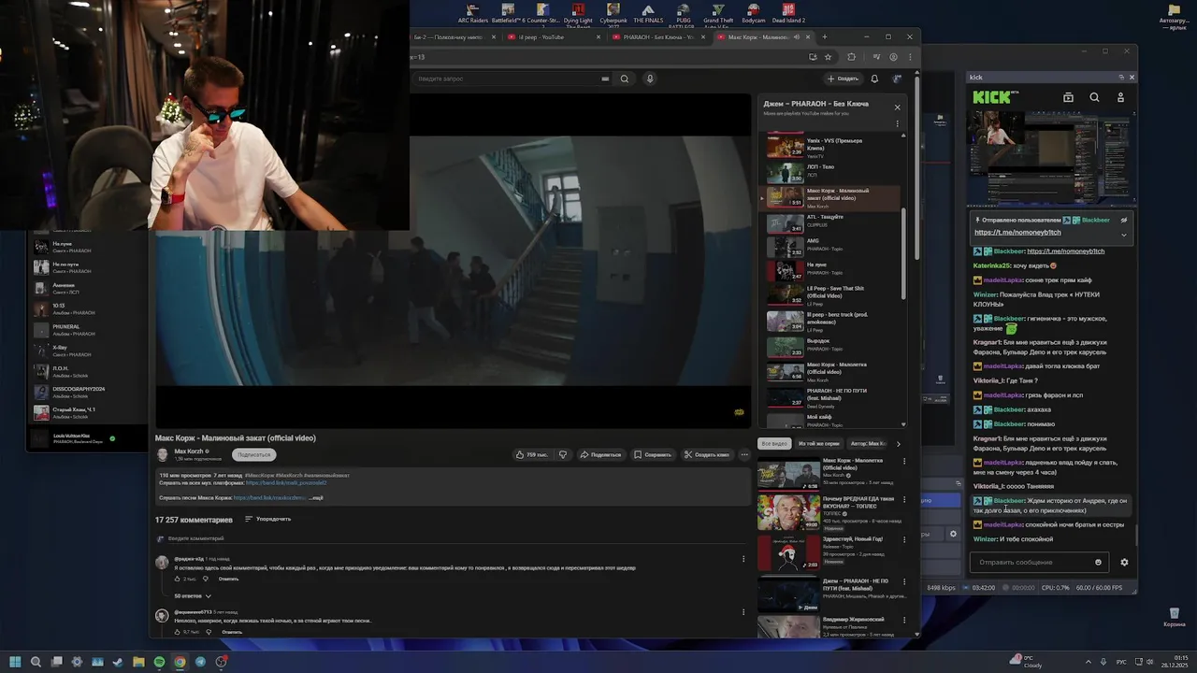Viewport: 1197px width, 673px height.
Task: Collapse the pinned message chevron in Kick
Action: [1124, 234]
